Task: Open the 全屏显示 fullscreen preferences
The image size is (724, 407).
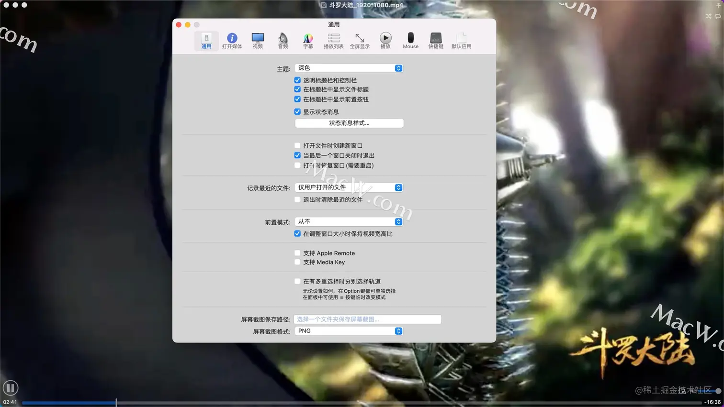Action: 360,41
